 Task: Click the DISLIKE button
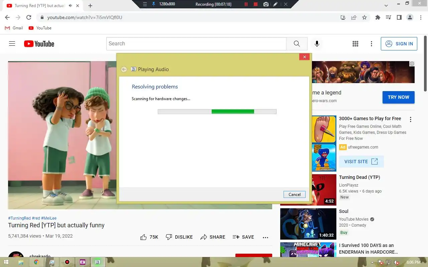point(179,237)
